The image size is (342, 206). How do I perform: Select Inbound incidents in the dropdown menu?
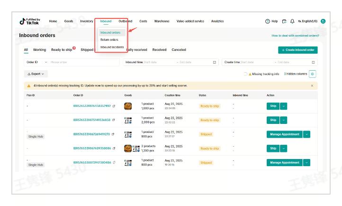[112, 47]
